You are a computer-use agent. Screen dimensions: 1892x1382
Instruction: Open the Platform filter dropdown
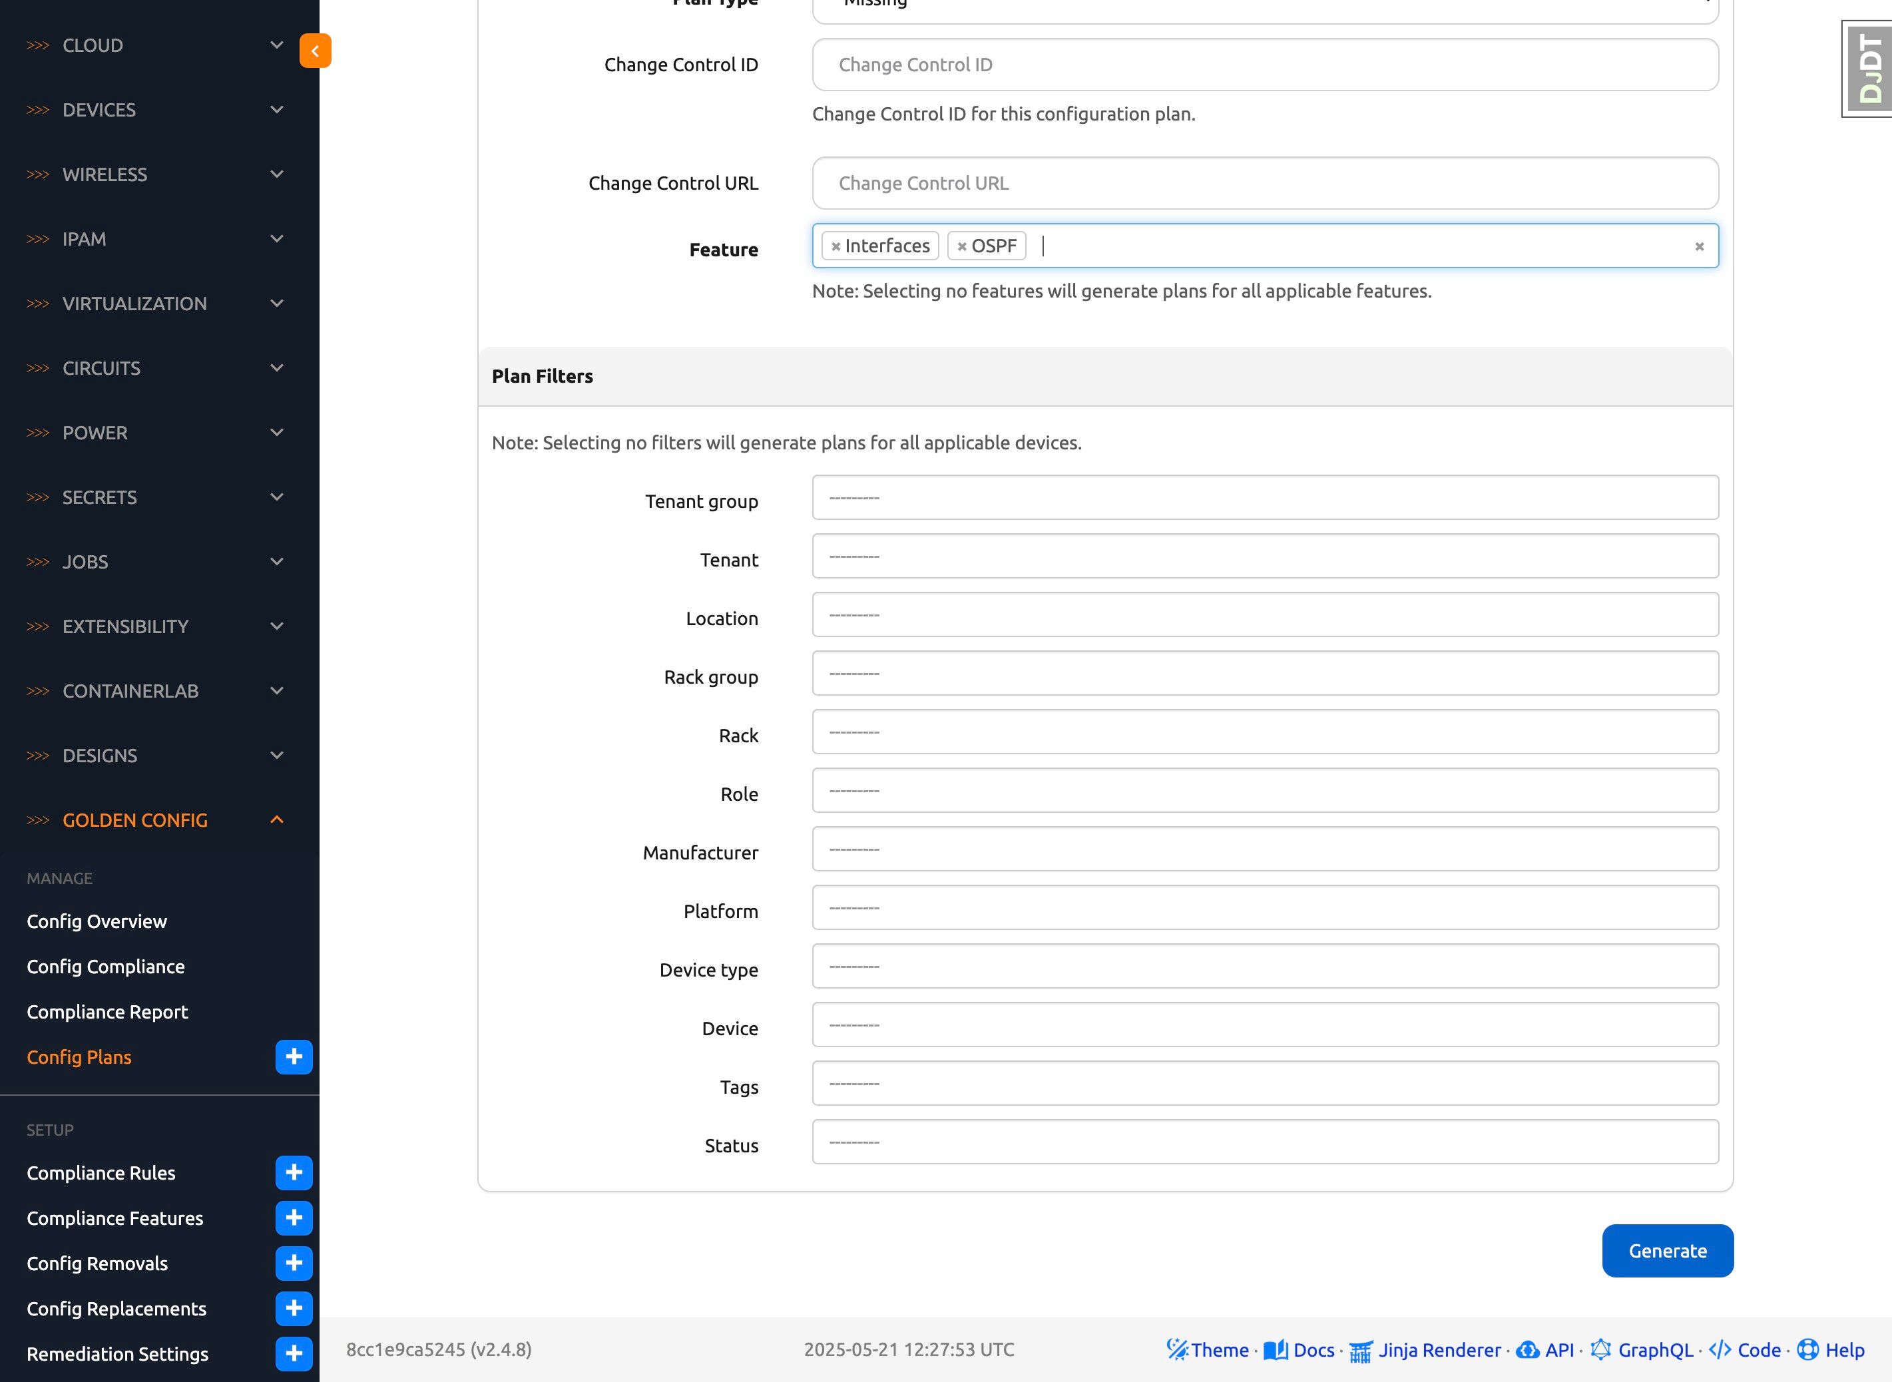point(1265,907)
